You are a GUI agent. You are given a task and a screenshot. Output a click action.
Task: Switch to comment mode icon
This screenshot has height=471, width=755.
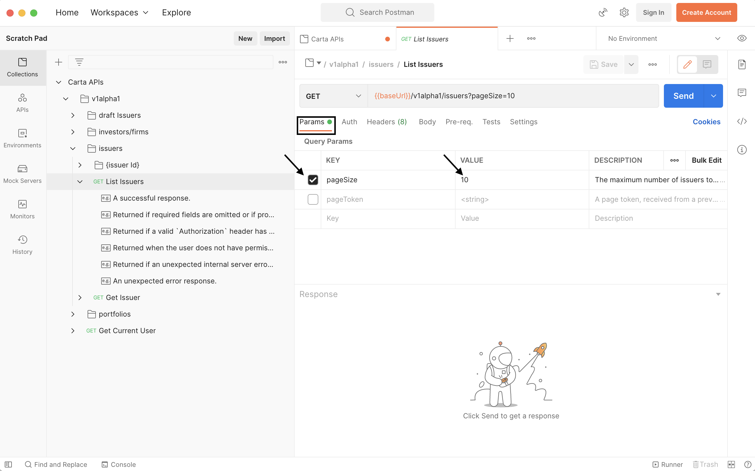pos(707,64)
